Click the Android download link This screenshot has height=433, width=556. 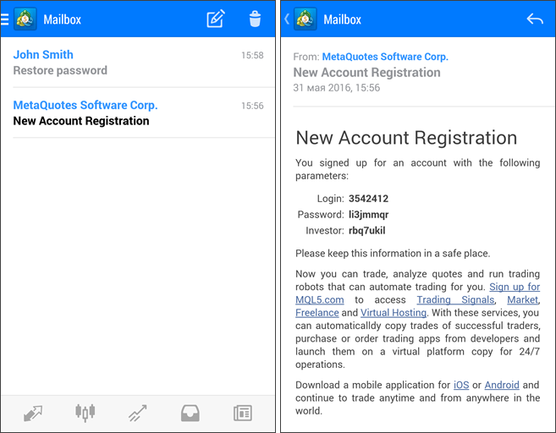pyautogui.click(x=502, y=385)
